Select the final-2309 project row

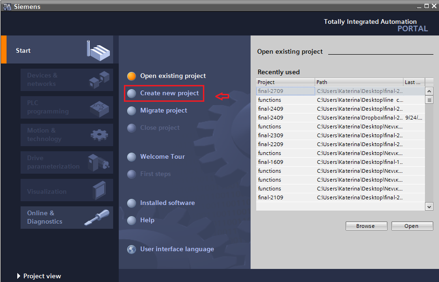tap(340, 135)
